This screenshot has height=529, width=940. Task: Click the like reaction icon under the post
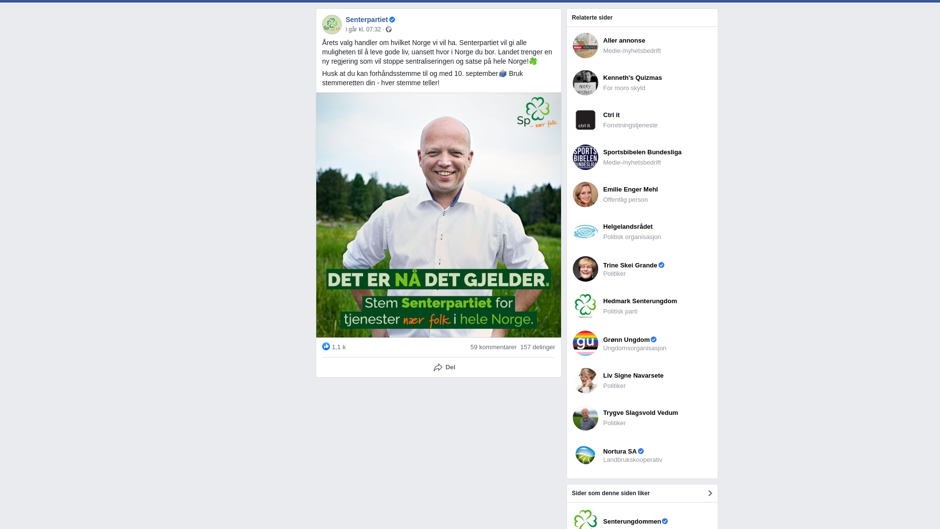point(326,347)
